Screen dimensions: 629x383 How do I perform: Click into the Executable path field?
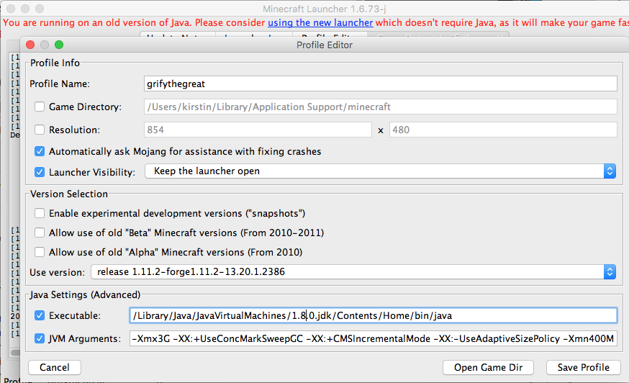(373, 316)
